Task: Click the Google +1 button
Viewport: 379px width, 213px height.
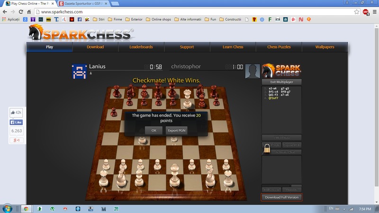Action: coord(17,140)
